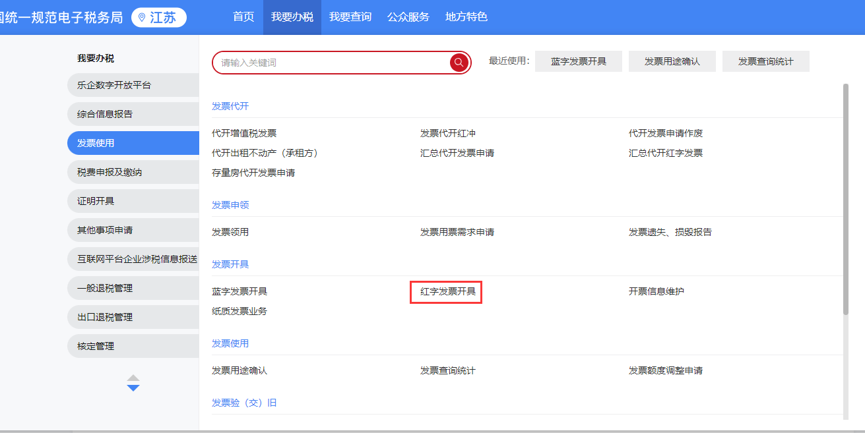
Task: Open 发票额度调整申请 link
Action: tap(666, 370)
